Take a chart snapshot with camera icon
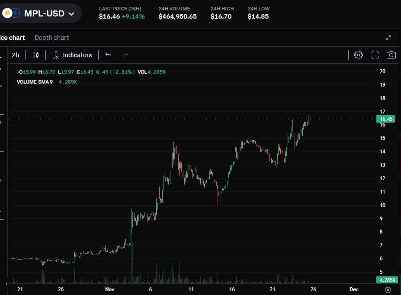 click(391, 55)
